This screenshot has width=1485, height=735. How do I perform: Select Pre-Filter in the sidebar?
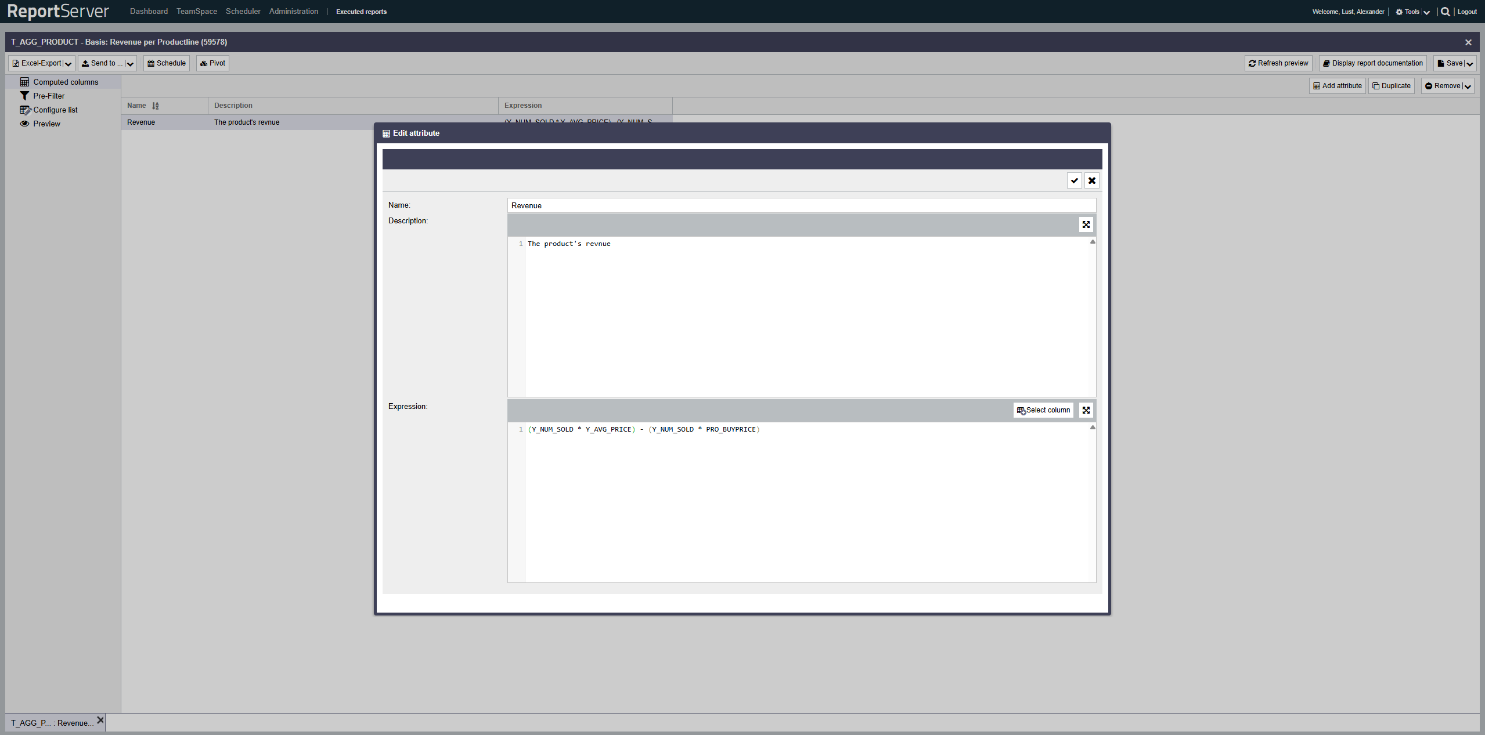pos(49,96)
